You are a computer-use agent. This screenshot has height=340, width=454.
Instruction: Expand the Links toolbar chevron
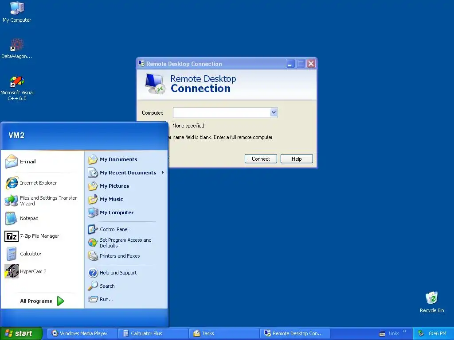[405, 331]
